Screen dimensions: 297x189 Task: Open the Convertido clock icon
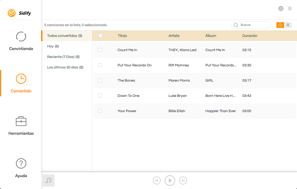[x=21, y=79]
